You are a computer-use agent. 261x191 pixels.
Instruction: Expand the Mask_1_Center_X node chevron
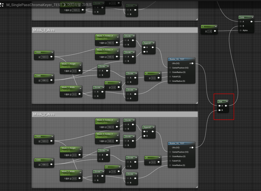coord(118,37)
